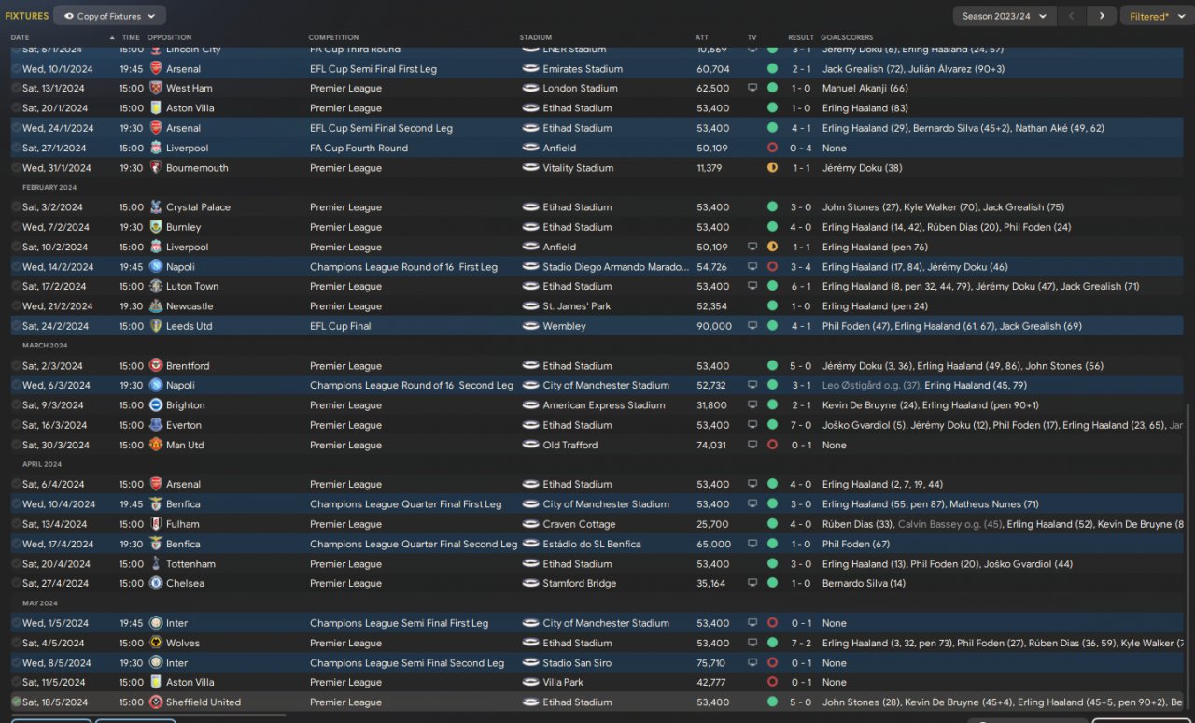1195x723 pixels.
Task: Open the Stamford Bridge stadium link
Action: tap(580, 583)
